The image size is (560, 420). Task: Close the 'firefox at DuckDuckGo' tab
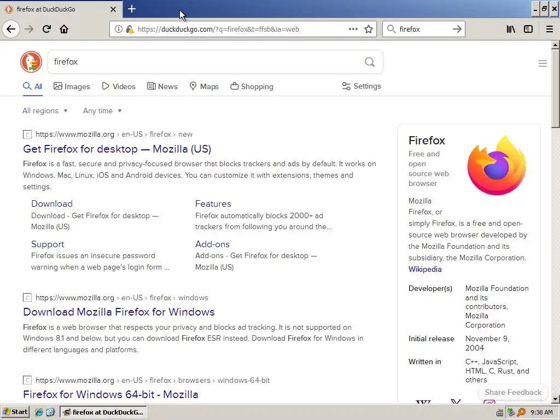(113, 9)
